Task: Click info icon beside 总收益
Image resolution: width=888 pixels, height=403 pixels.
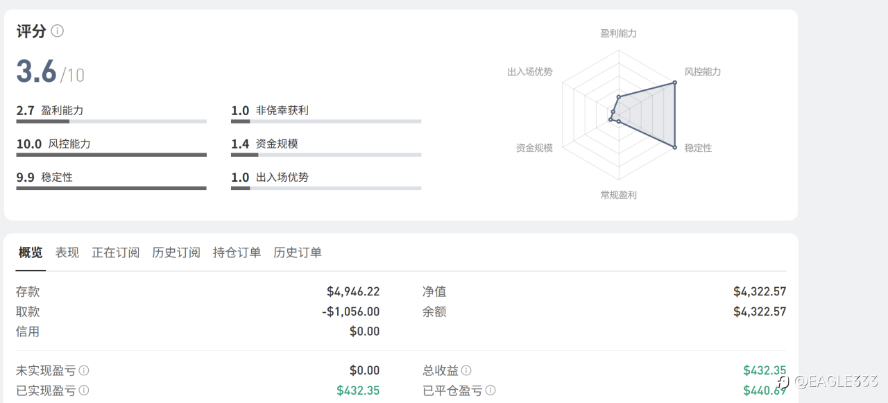Action: (x=466, y=370)
